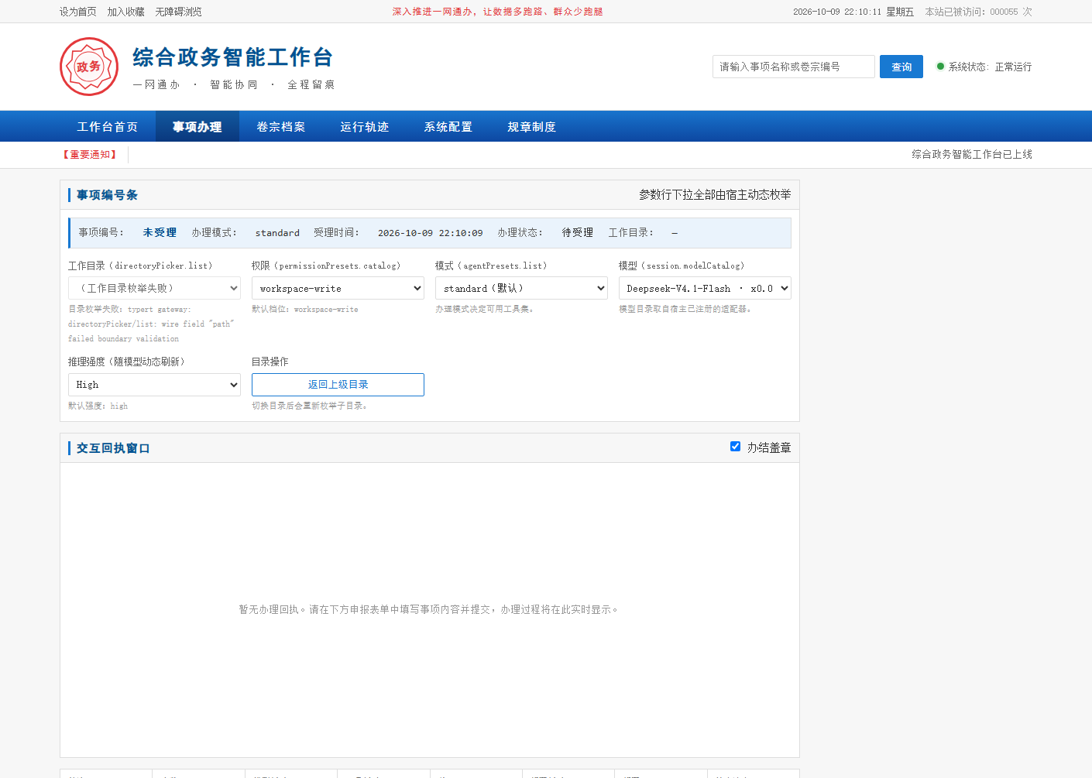This screenshot has height=778, width=1092.
Task: Click the 目录枚举失败 error message
Action: (x=151, y=324)
